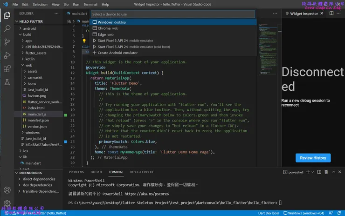Click the lightbulb code action icon

84,41
